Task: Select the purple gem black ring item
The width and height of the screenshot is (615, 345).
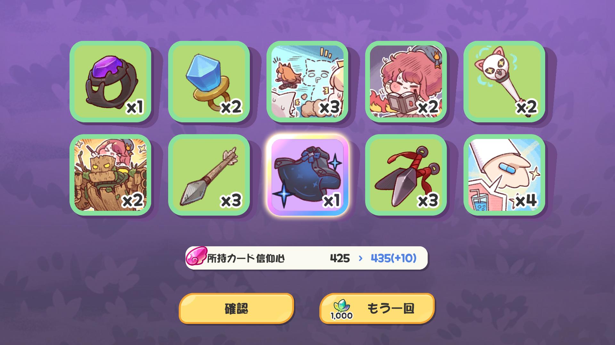Action: click(x=110, y=81)
